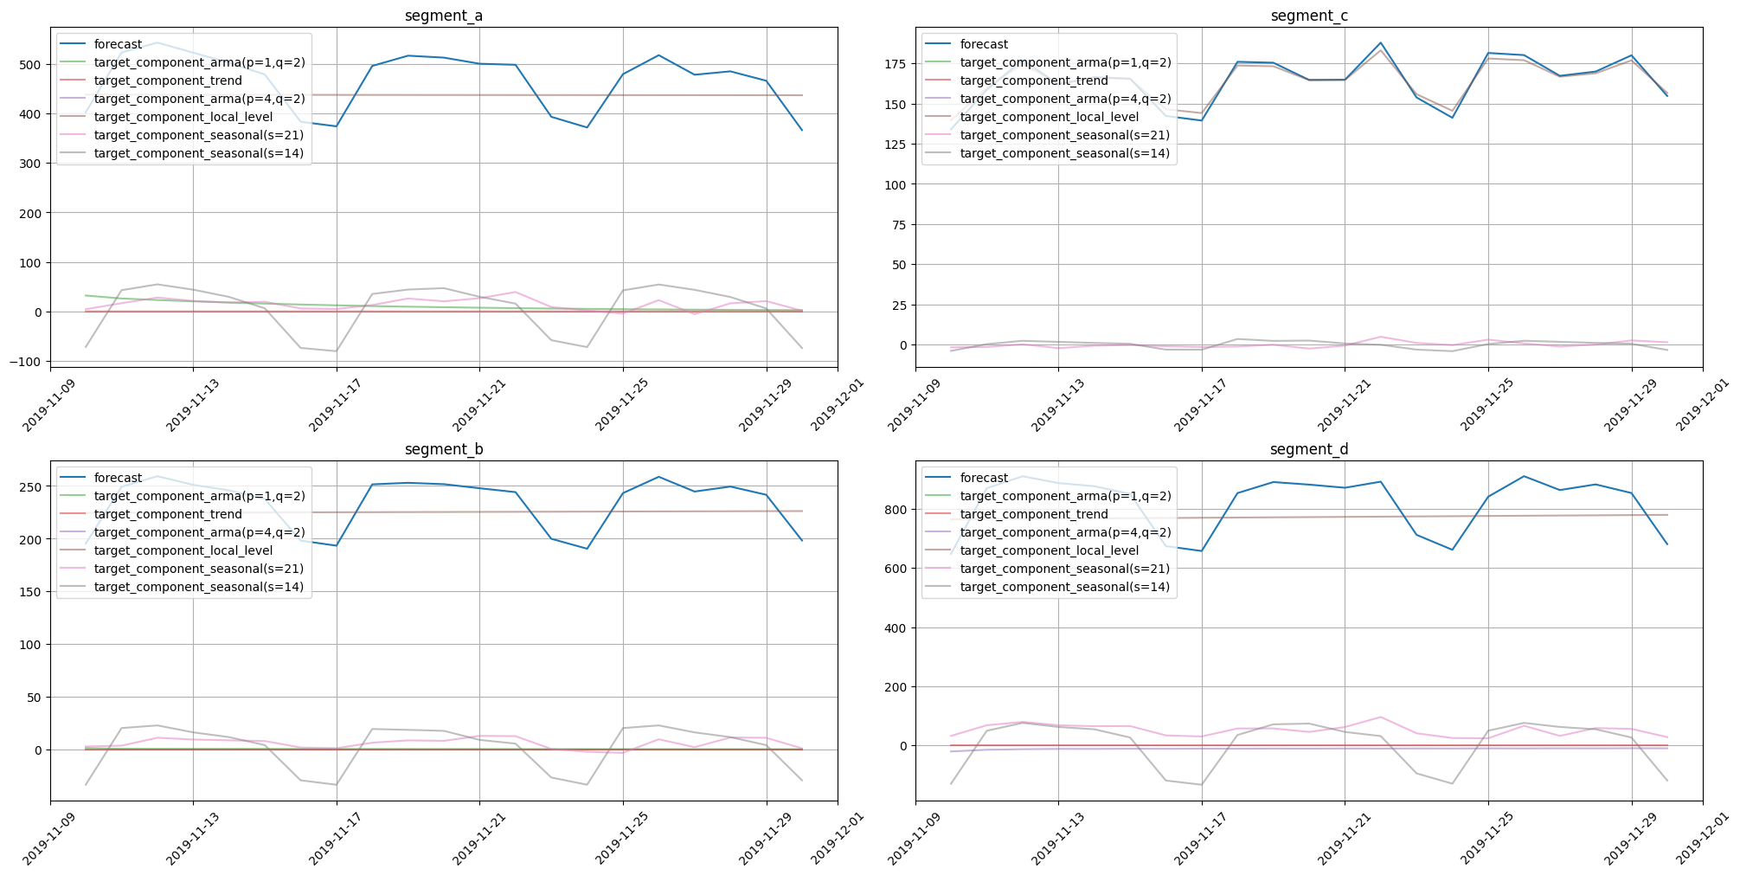Select 'target_component_arma(p=1,q=2)' legend label in segment_c
Viewport: 1740px width, 875px height.
tap(1065, 62)
